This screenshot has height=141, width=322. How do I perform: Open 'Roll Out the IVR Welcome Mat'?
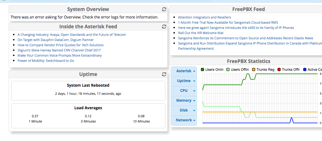coord(201,33)
